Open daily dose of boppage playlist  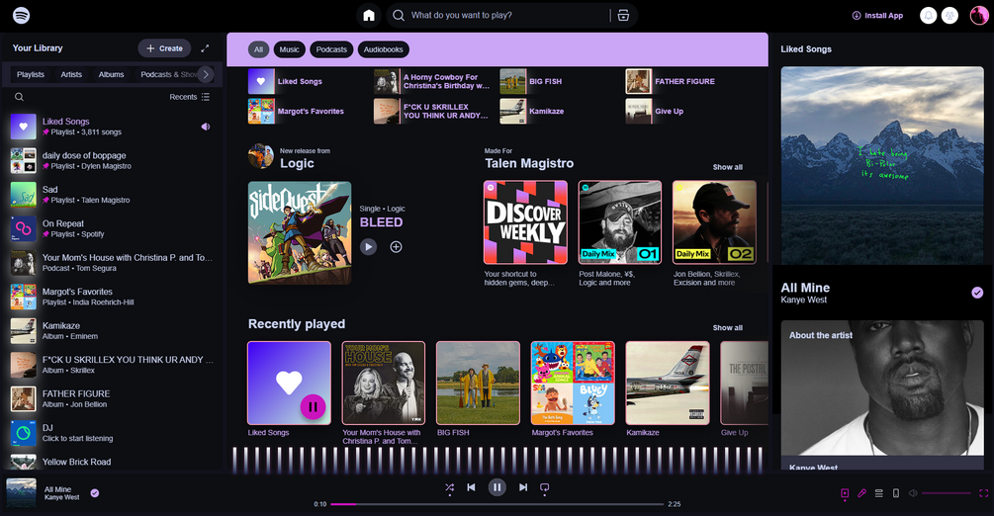click(112, 160)
